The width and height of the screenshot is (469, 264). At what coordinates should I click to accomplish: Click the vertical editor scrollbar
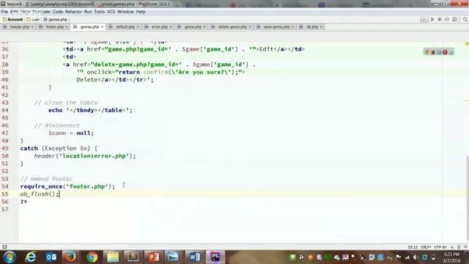468,197
